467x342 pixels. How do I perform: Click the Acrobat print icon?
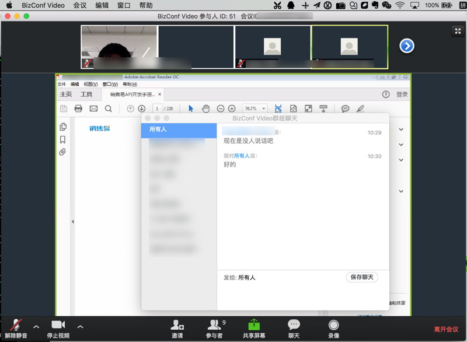click(78, 109)
